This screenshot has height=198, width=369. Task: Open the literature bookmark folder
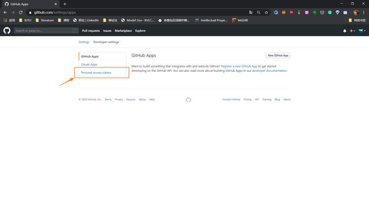click(x=45, y=20)
